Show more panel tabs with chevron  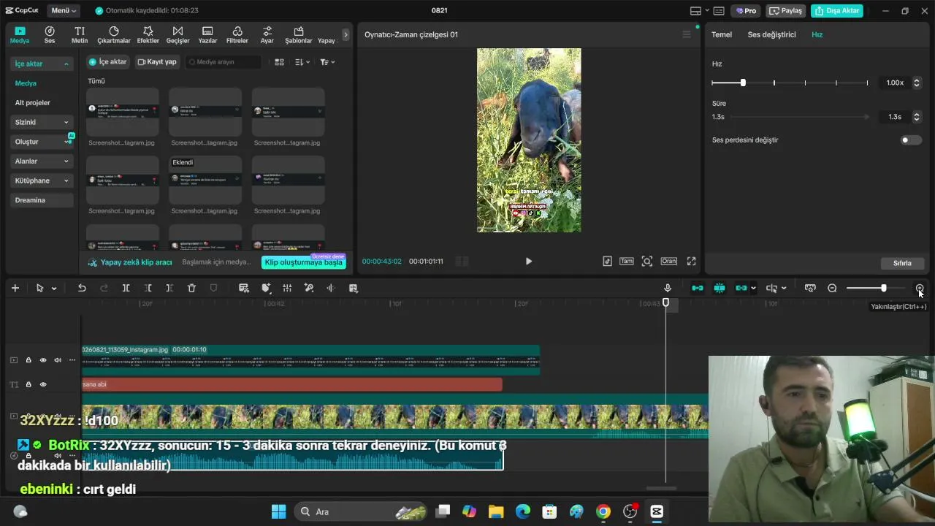[346, 34]
